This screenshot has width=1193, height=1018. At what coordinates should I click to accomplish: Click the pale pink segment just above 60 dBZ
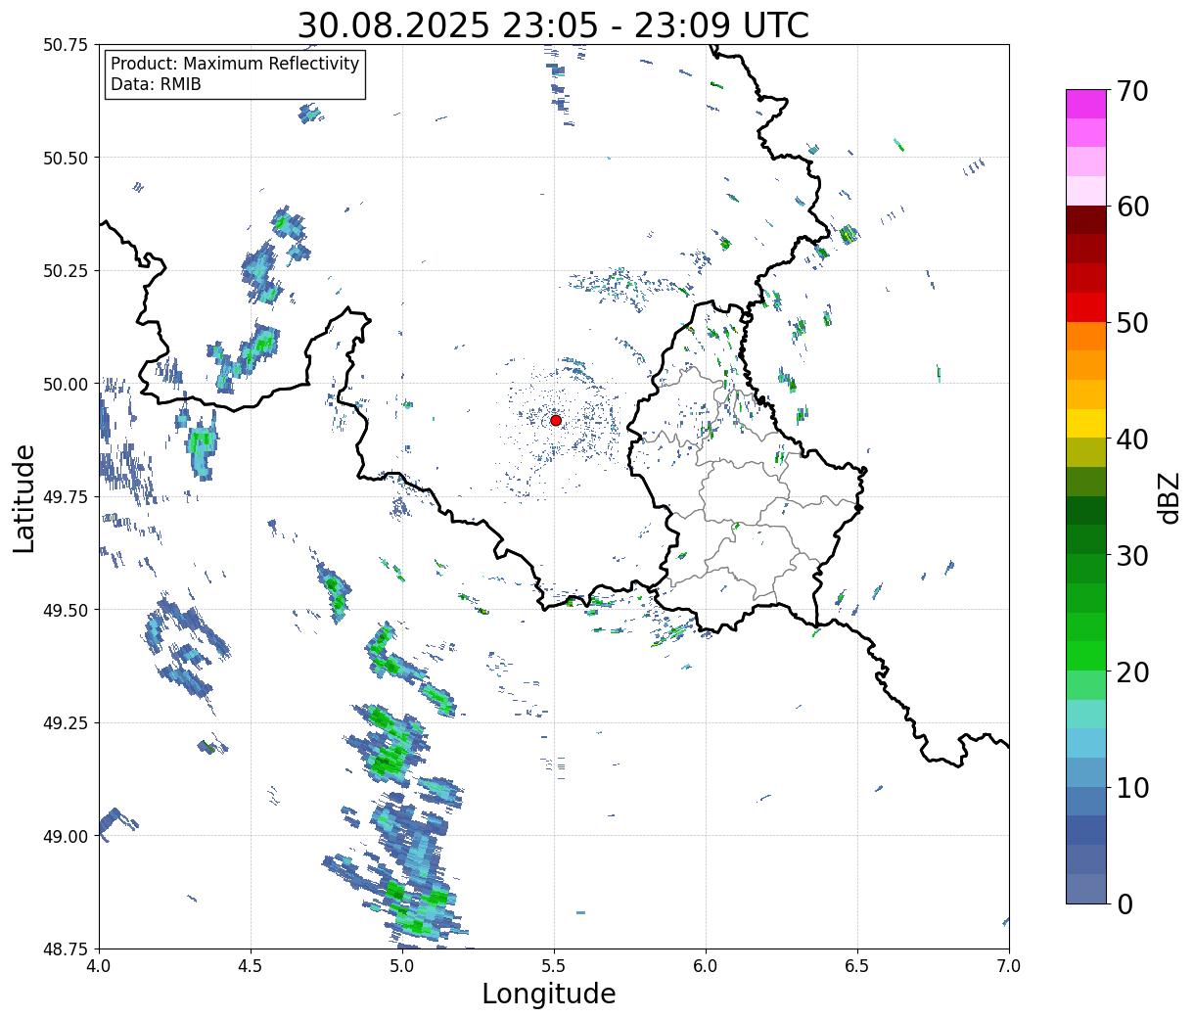point(1086,192)
